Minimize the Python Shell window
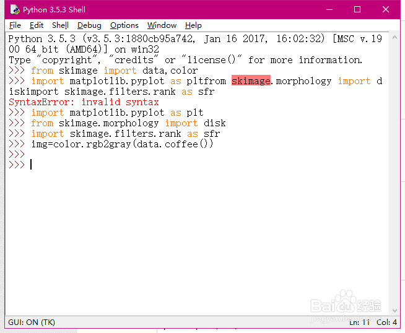 (329, 9)
